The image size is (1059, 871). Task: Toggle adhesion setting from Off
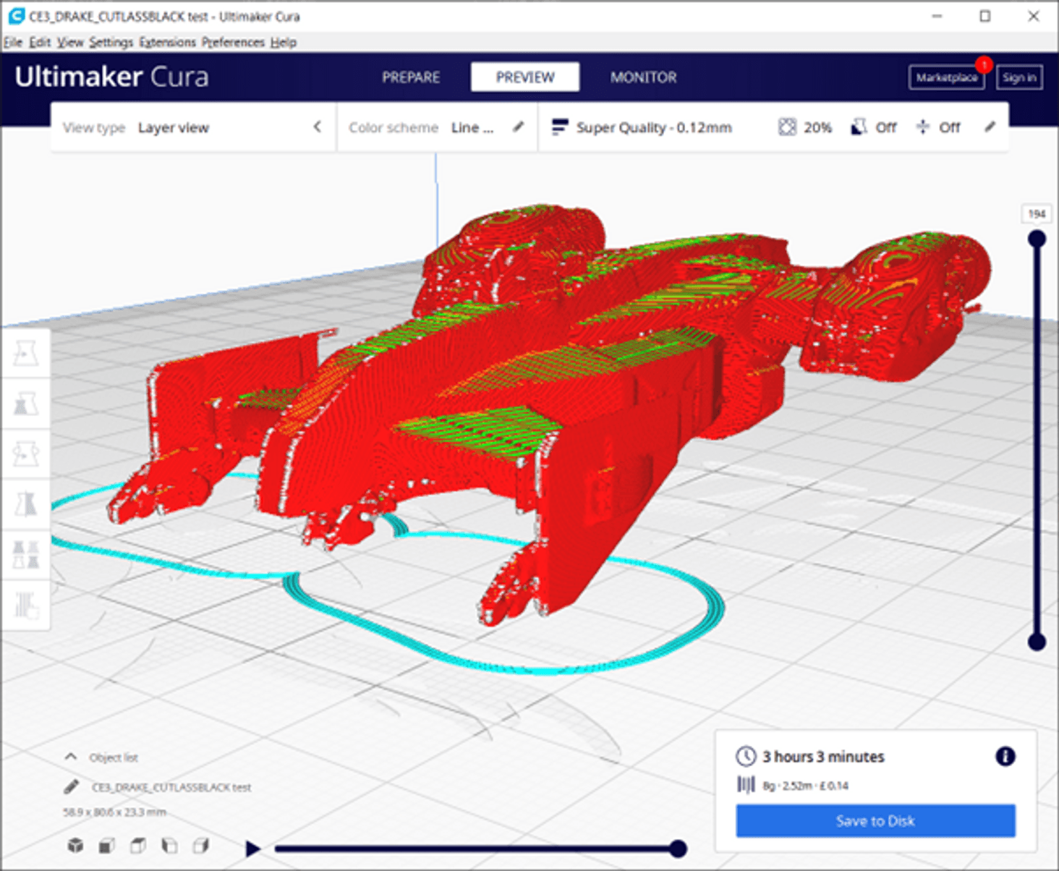[x=937, y=127]
